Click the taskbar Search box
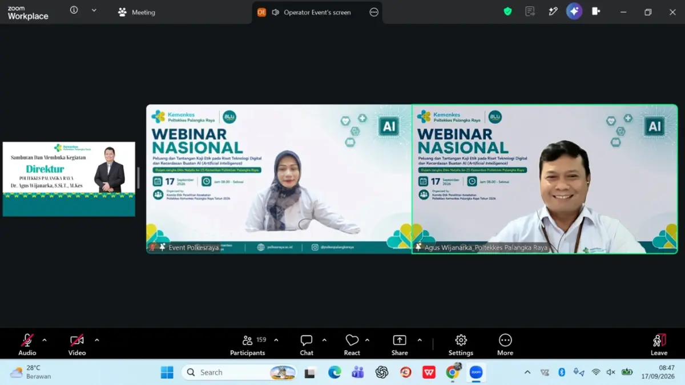The height and width of the screenshot is (385, 685). (x=239, y=372)
